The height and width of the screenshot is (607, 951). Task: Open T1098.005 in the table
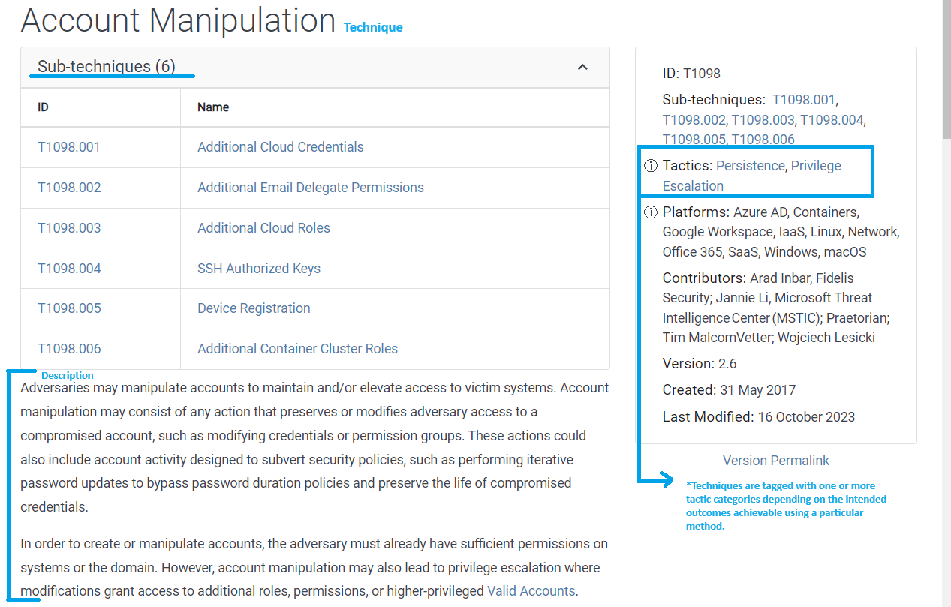coord(69,308)
